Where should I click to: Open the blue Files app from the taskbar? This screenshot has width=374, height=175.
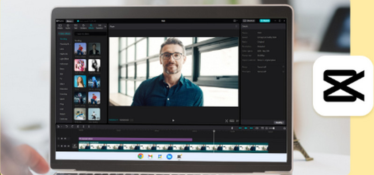click(x=169, y=156)
